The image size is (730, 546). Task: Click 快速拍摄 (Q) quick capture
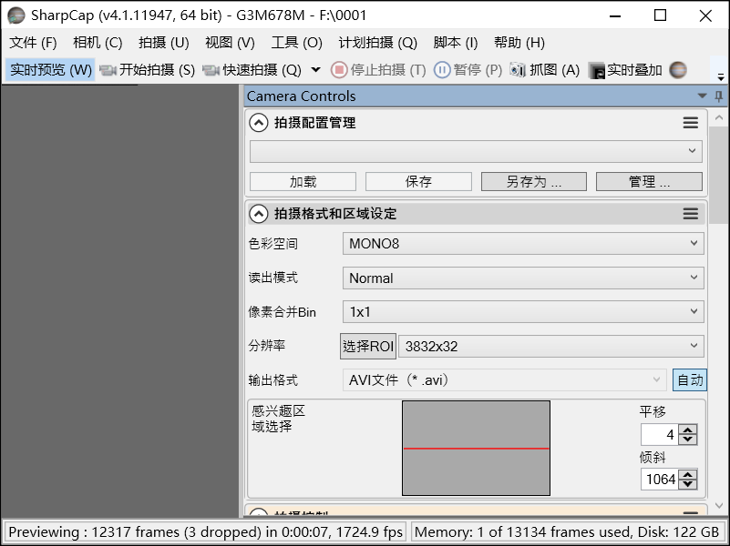click(x=252, y=70)
